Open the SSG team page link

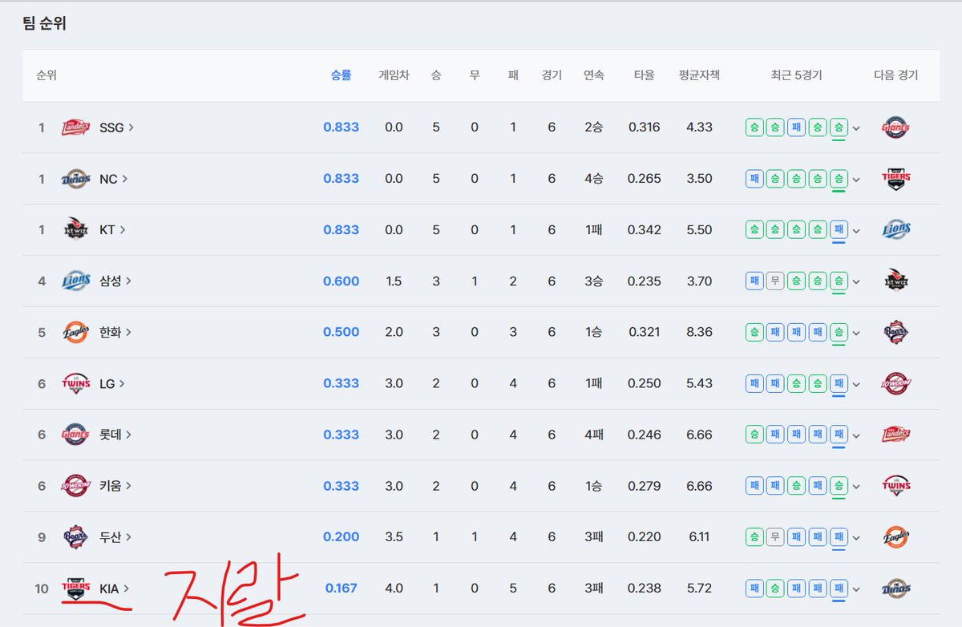click(x=116, y=127)
